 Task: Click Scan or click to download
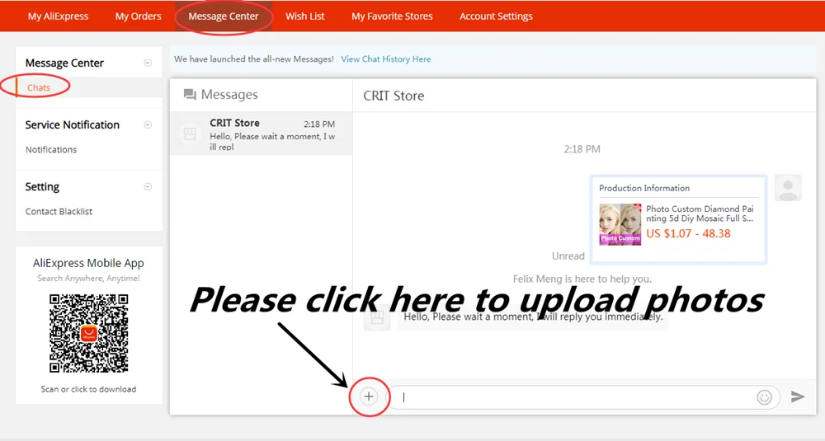coord(88,390)
